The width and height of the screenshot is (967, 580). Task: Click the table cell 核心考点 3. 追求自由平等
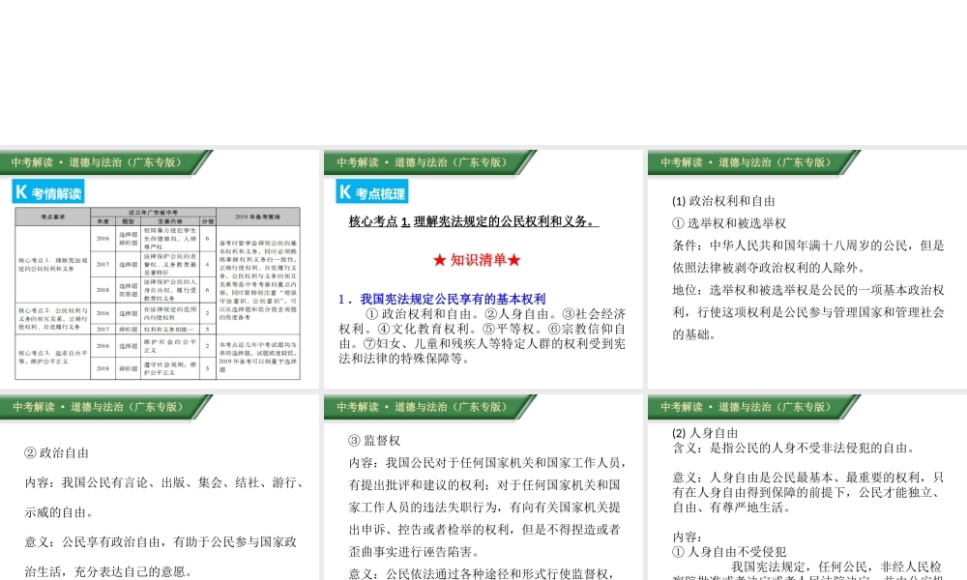52,357
